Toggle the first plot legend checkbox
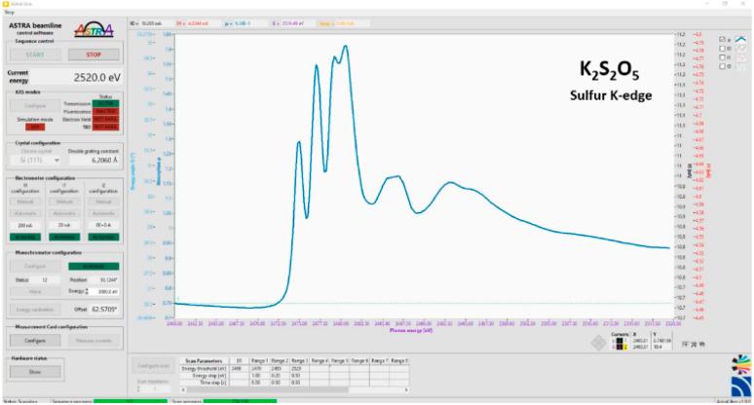Image resolution: width=754 pixels, height=405 pixels. [721, 40]
